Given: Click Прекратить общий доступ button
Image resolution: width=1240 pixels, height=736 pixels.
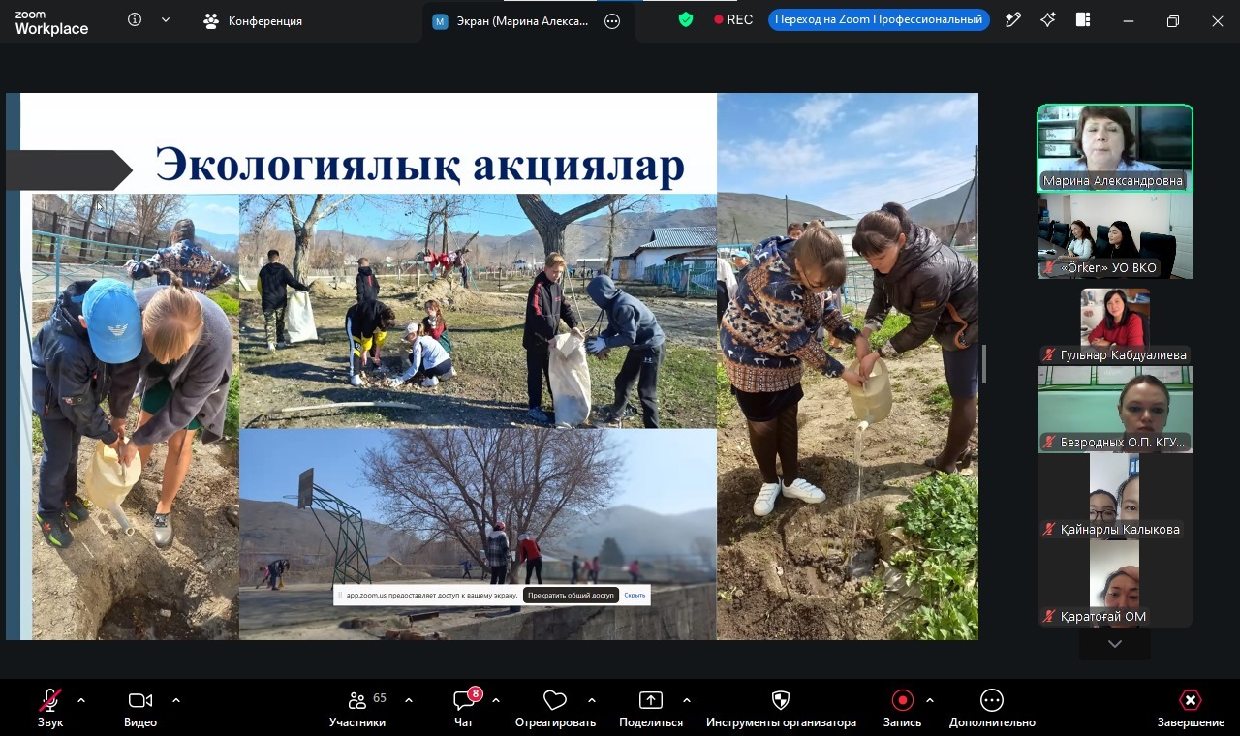Looking at the screenshot, I should pos(571,595).
